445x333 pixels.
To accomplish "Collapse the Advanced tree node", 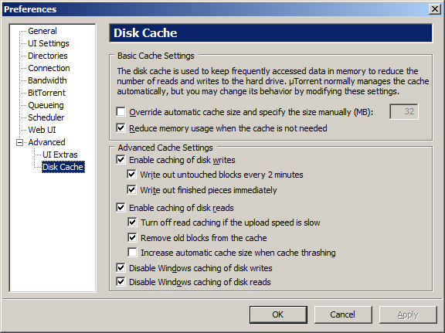I will click(x=19, y=142).
